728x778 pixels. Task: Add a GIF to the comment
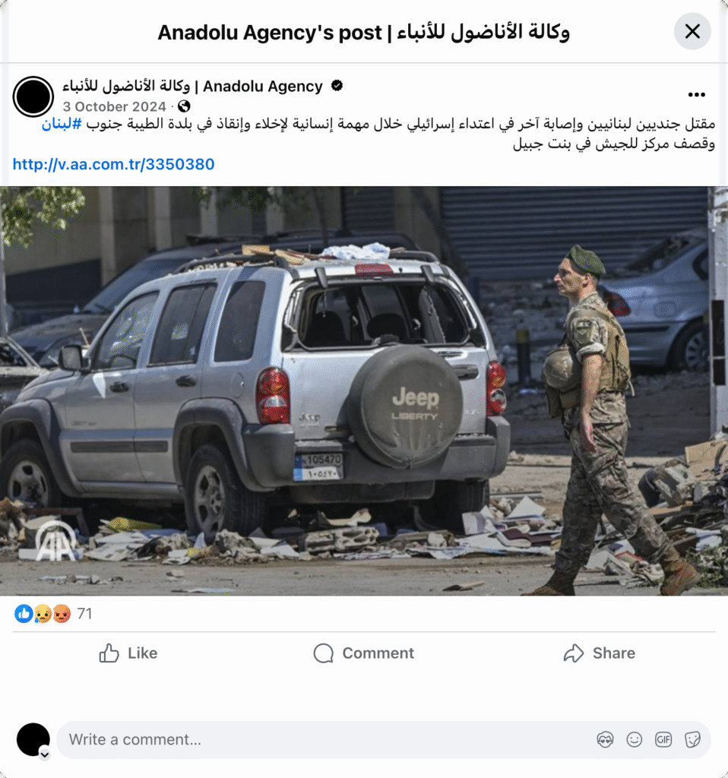(x=663, y=740)
